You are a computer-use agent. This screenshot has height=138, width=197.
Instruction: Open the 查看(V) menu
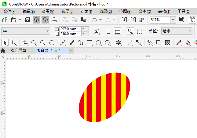48,12
